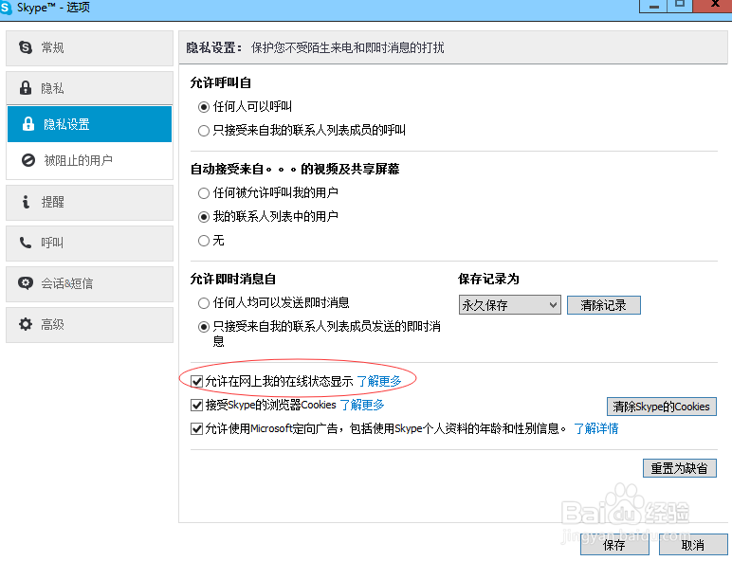The height and width of the screenshot is (561, 732).
Task: Open the 了解详情 link about targeted ads
Action: (596, 428)
